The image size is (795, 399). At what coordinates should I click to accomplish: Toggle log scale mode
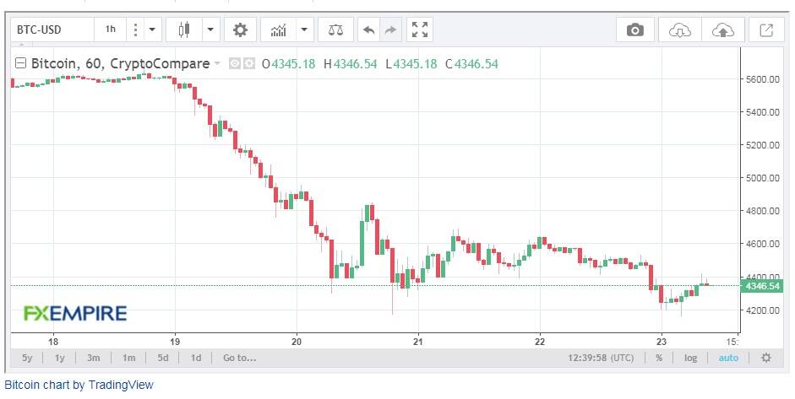(690, 358)
